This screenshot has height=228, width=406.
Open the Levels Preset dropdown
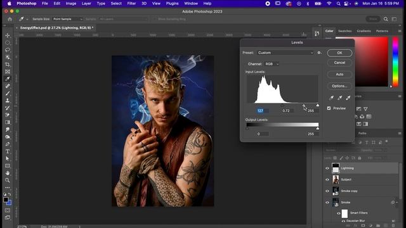click(x=285, y=53)
